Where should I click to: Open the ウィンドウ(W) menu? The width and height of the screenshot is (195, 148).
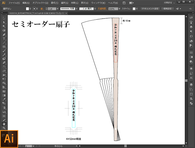pyautogui.click(x=98, y=3)
